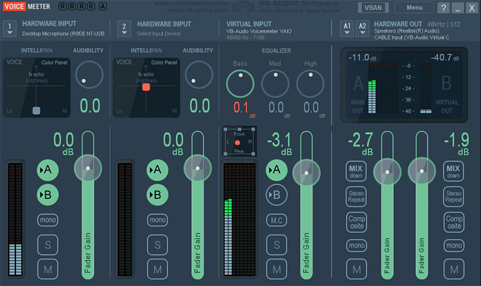Toggle A bus routing on first input strip

(48, 170)
